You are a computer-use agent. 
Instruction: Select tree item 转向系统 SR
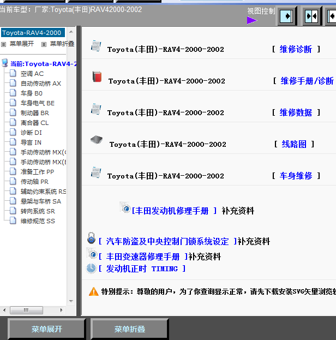pyautogui.click(x=38, y=211)
